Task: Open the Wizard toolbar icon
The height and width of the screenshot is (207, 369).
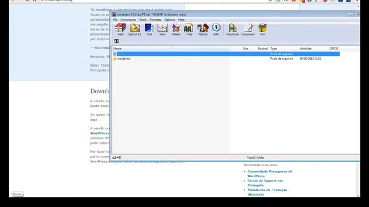Action: point(203,29)
